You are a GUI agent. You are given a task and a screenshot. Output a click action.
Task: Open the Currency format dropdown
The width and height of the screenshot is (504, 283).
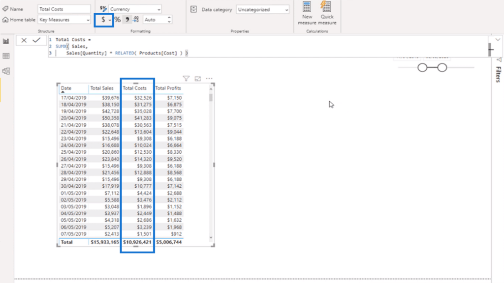pyautogui.click(x=135, y=9)
